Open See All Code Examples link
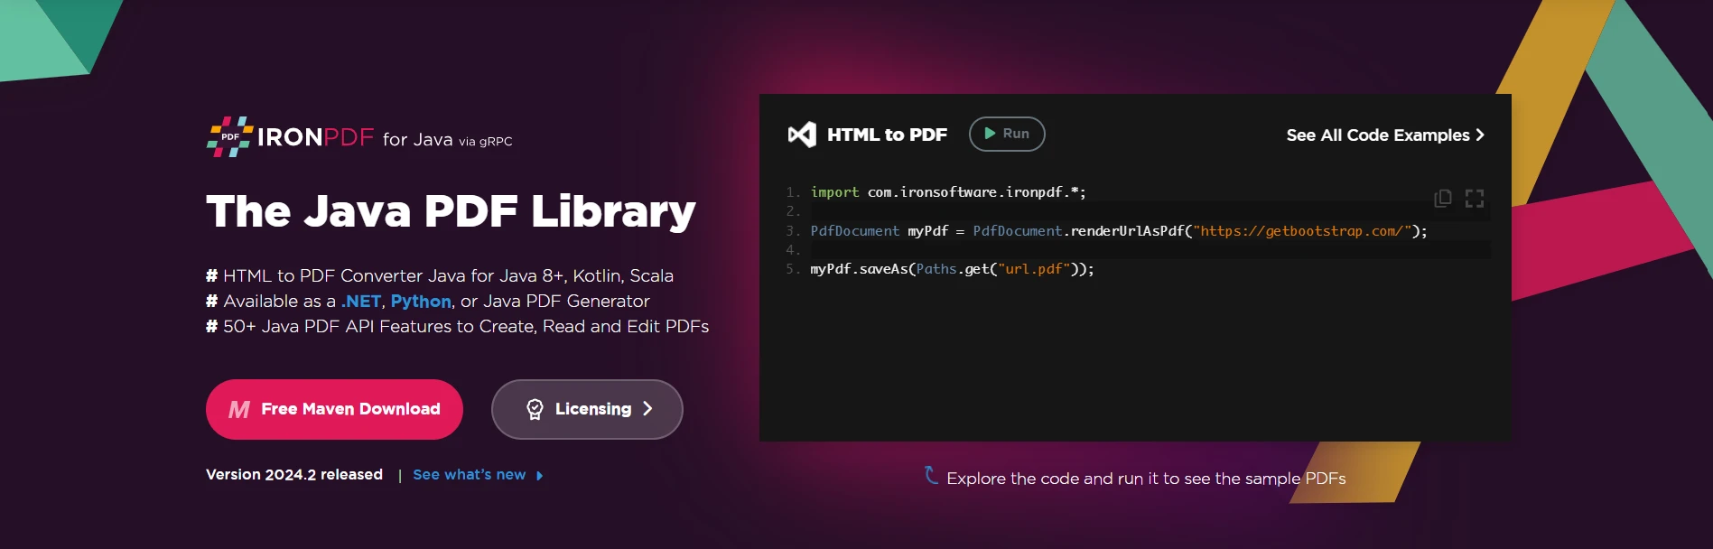 point(1385,135)
